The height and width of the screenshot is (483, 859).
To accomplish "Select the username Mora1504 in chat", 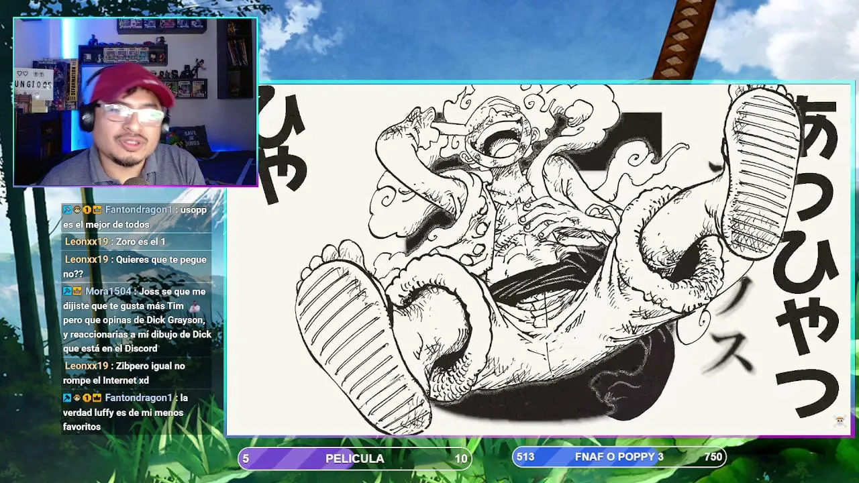I will tap(108, 291).
